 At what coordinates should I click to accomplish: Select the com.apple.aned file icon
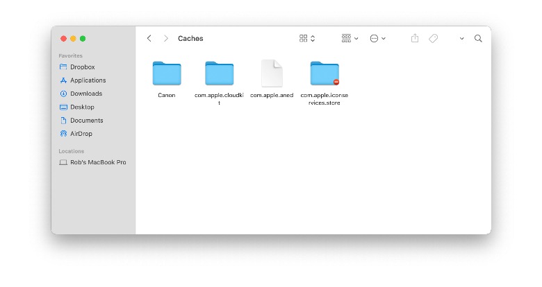(x=272, y=73)
